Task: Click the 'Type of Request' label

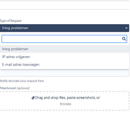Action: (11, 21)
